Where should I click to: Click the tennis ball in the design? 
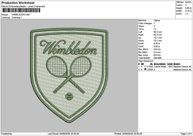(69, 96)
